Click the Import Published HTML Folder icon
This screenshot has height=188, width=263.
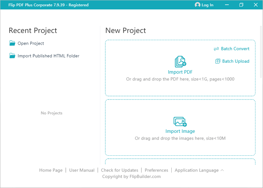pos(12,56)
